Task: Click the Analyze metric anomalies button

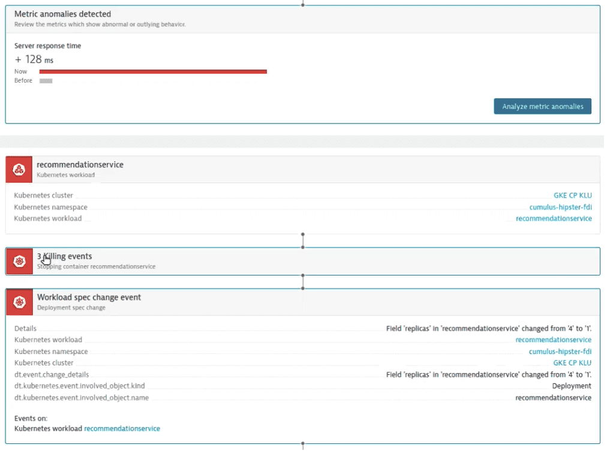Action: [x=542, y=106]
